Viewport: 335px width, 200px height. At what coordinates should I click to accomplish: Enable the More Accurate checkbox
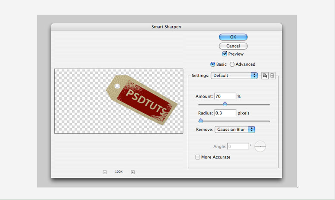198,157
